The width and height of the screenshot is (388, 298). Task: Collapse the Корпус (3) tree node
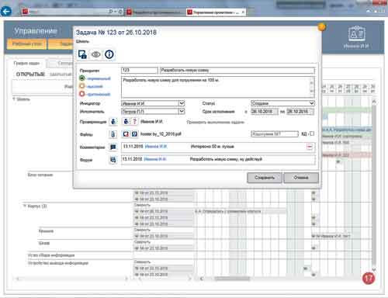click(x=25, y=206)
